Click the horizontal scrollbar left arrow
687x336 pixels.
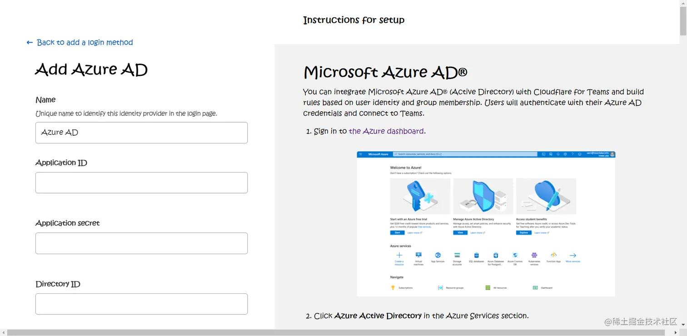(x=3, y=333)
